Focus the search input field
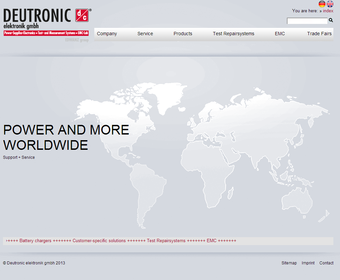This screenshot has height=280, width=340. click(307, 21)
